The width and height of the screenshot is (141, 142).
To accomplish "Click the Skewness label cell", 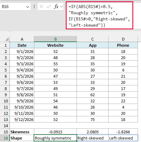I will point(22,132).
